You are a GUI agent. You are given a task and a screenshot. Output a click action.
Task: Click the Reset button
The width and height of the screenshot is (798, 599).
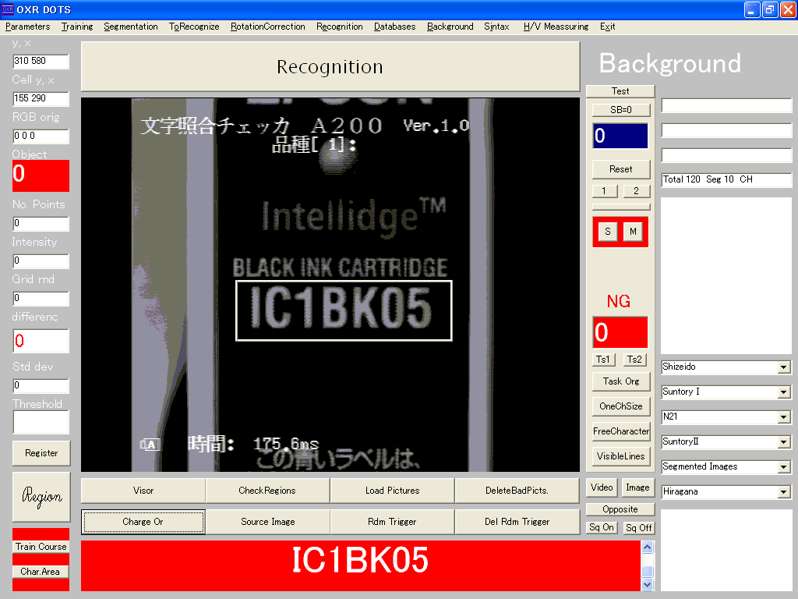(621, 169)
